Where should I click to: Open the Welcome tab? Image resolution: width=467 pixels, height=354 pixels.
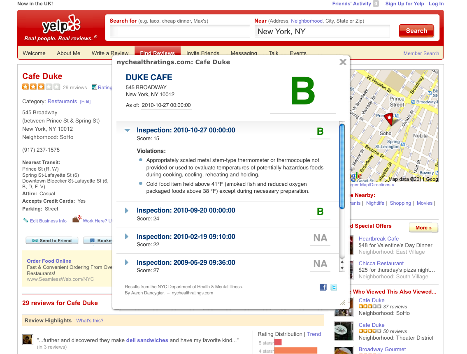point(34,53)
